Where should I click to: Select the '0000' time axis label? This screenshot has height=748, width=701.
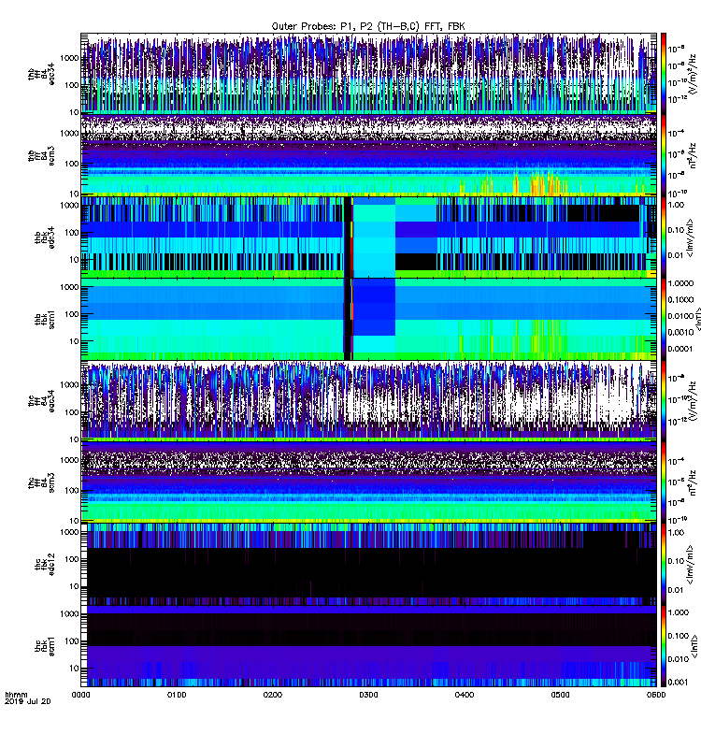point(80,695)
